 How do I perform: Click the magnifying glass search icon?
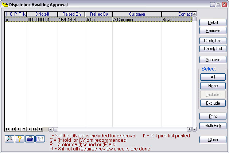click(x=9, y=138)
